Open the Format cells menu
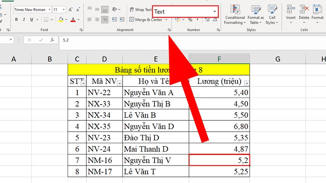 tap(317, 15)
